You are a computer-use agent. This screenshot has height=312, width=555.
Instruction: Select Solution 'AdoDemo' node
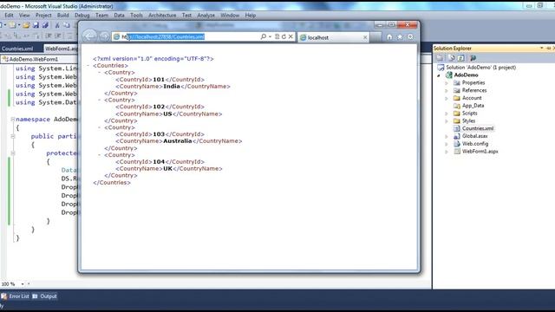(x=476, y=68)
